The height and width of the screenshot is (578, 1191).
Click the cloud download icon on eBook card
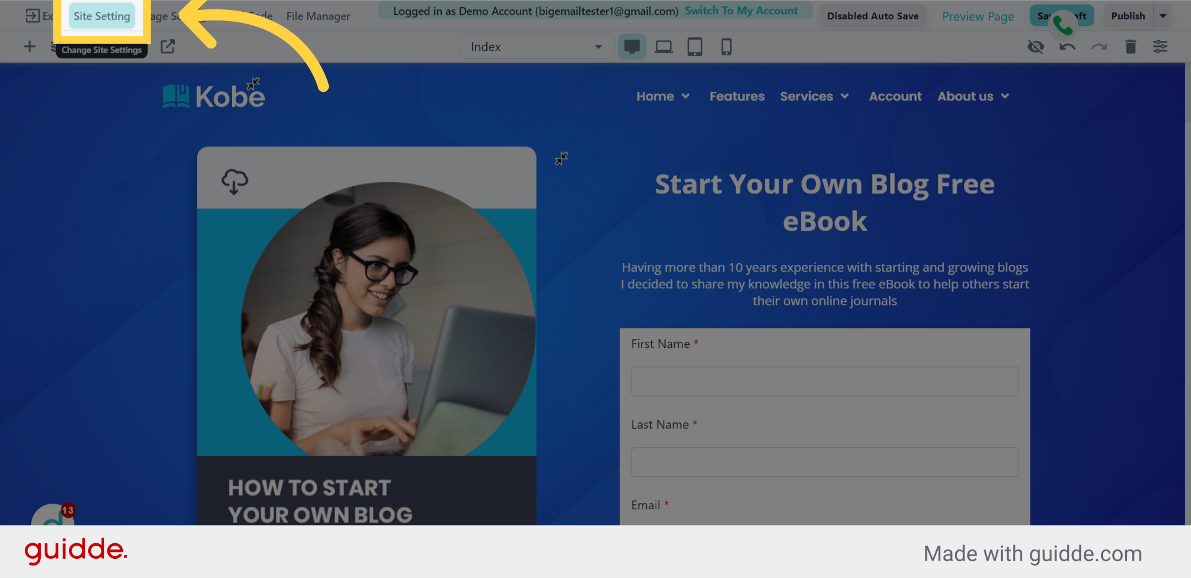point(234,182)
